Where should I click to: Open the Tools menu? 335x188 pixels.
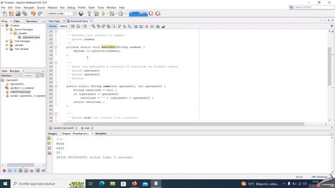(x=100, y=7)
